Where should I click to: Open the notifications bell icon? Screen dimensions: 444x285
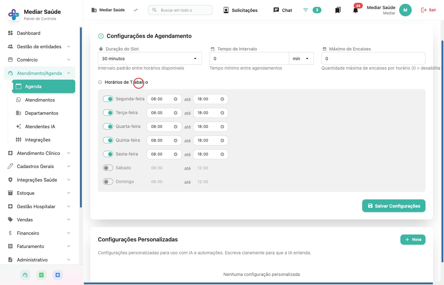click(x=355, y=10)
